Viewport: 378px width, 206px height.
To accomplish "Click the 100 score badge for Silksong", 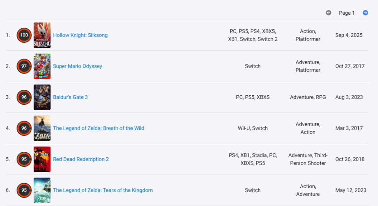I will (x=24, y=35).
